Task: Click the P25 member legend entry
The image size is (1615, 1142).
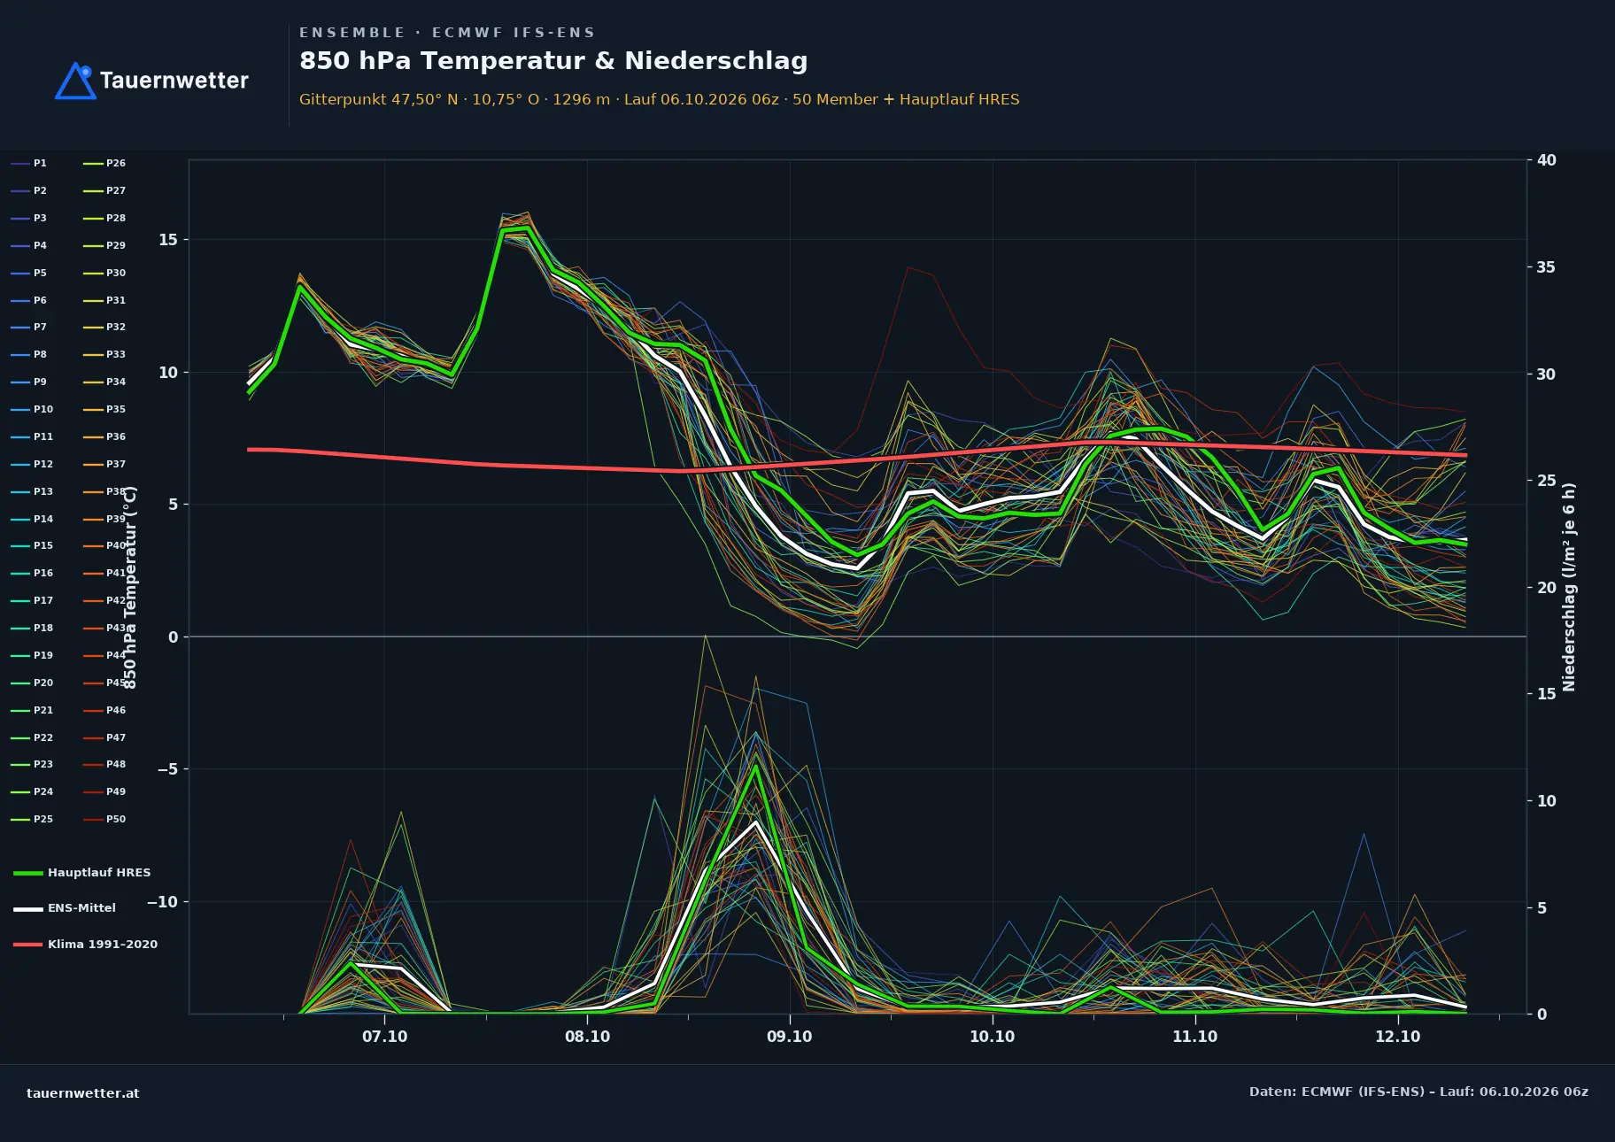Action: (32, 820)
